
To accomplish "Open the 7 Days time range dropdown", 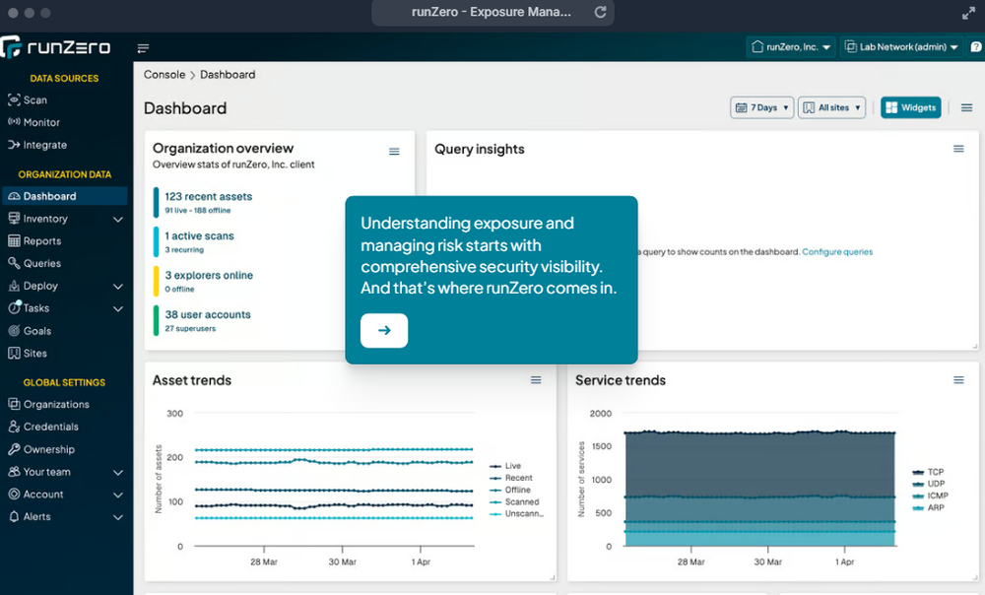I will [762, 107].
